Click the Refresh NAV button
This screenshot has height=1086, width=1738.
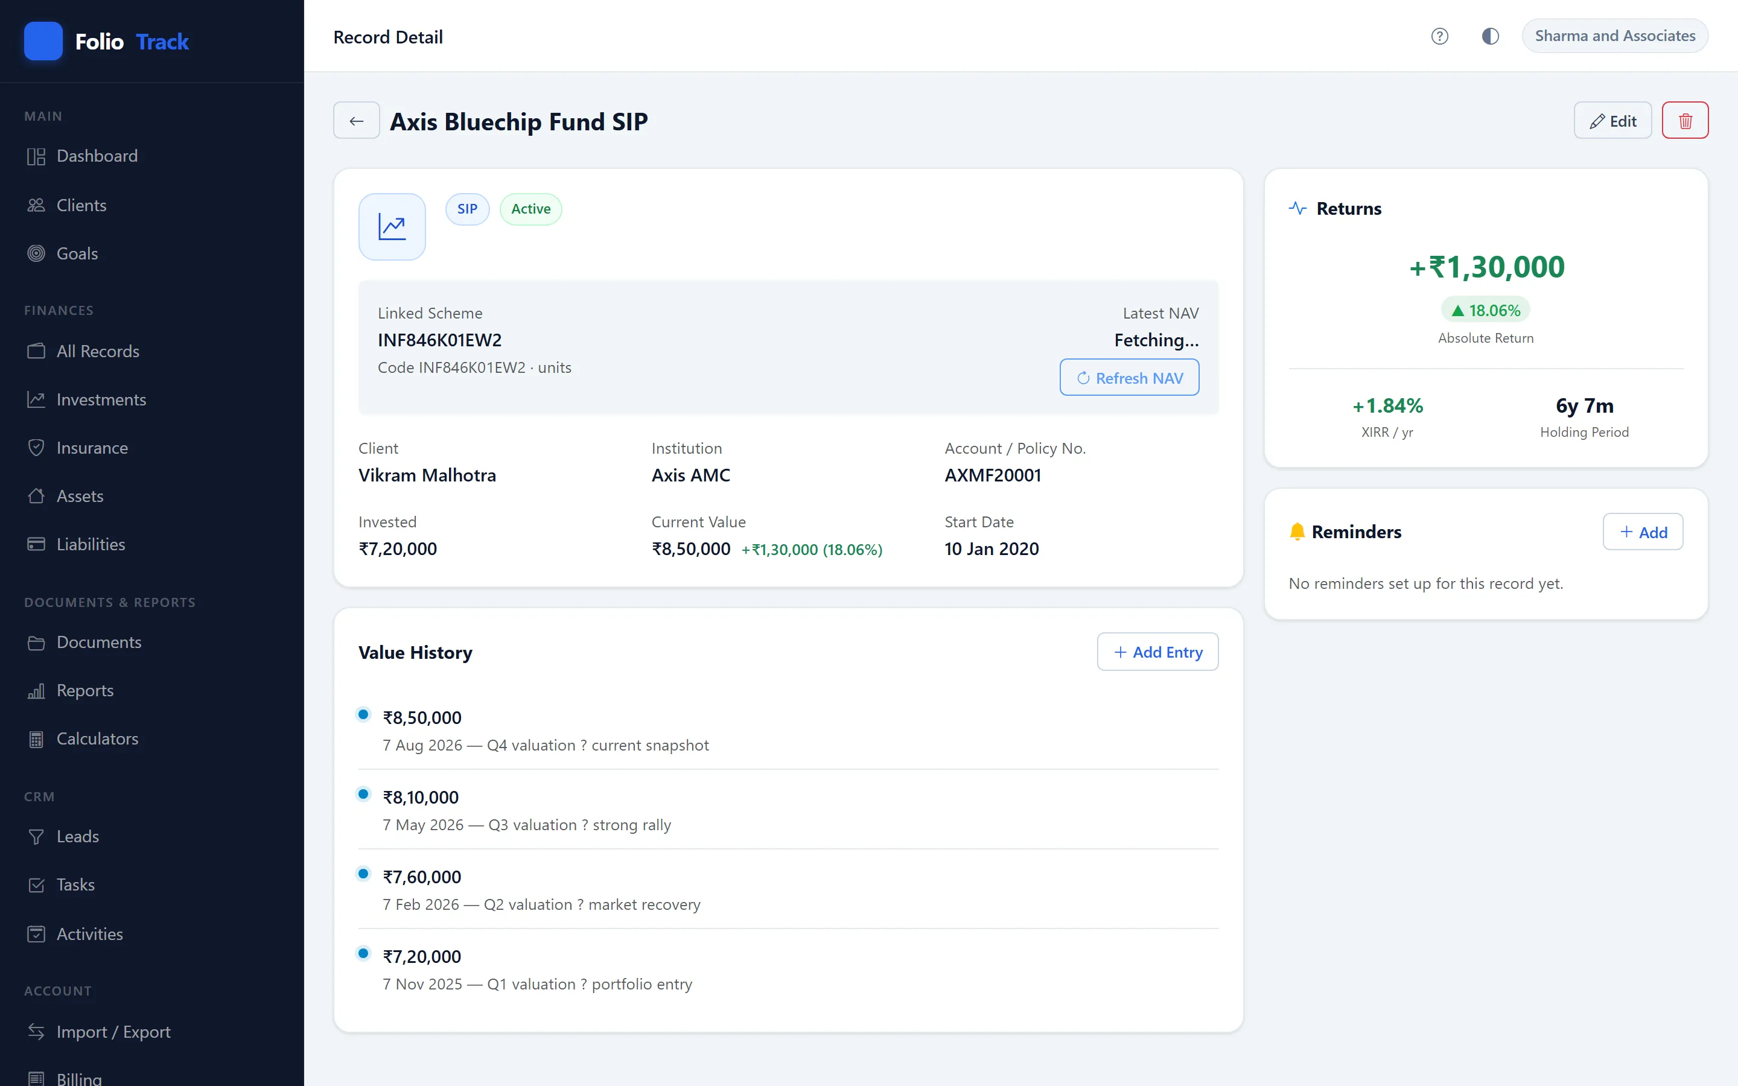(1129, 377)
